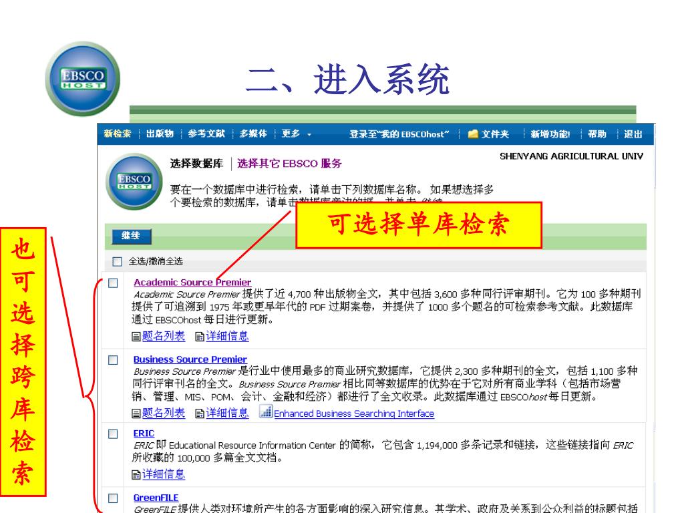This screenshot has width=684, height=513.
Task: Expand the 更多 dropdown arrow
Action: click(309, 135)
